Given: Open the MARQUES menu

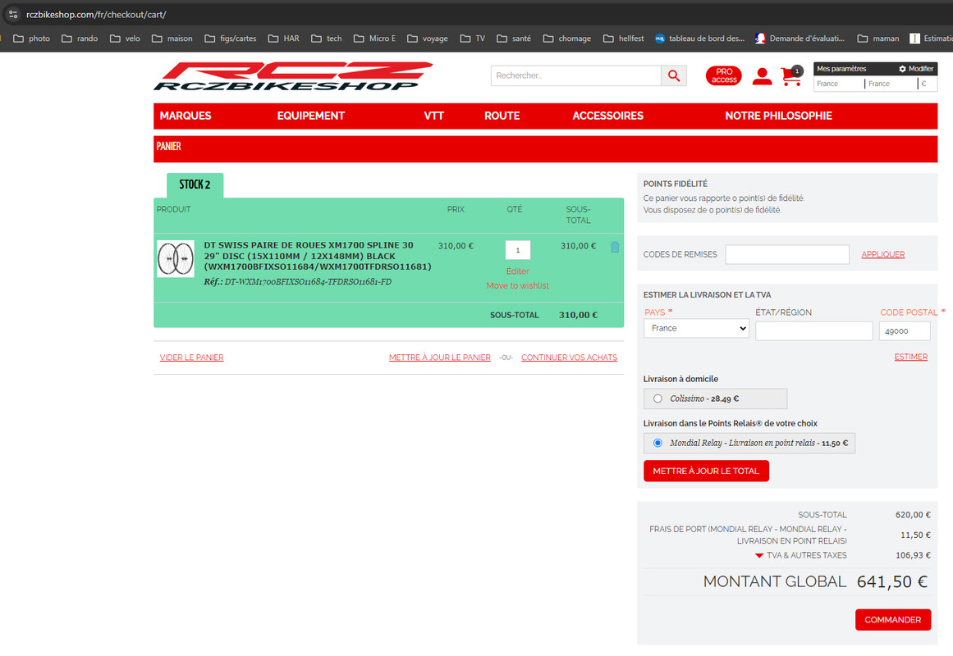Looking at the screenshot, I should point(186,116).
